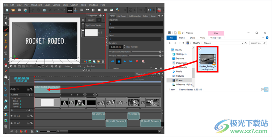Adjust the timeline zoom slider handle
272x137 pixels.
(x=48, y=132)
